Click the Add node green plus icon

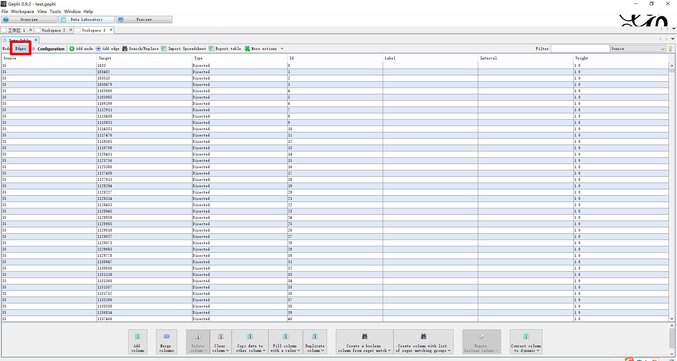pyautogui.click(x=72, y=49)
